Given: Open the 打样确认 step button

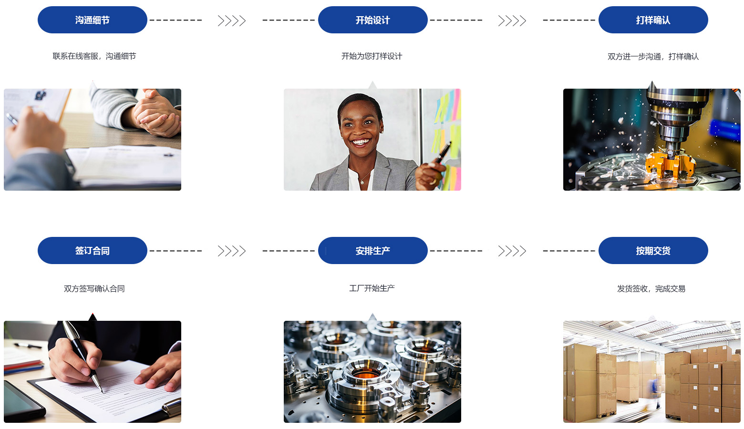Looking at the screenshot, I should pyautogui.click(x=653, y=20).
